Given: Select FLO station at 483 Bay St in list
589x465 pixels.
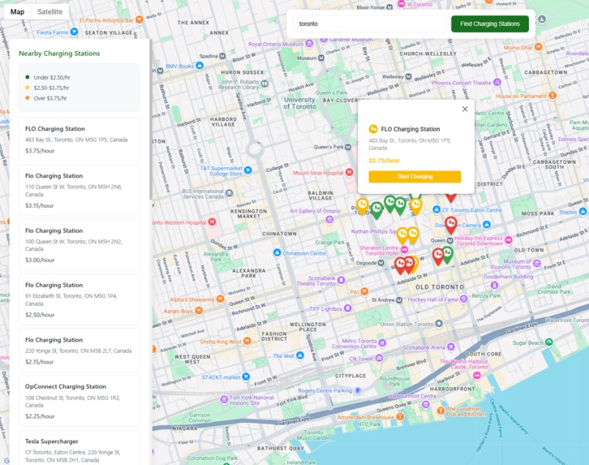Looking at the screenshot, I should coord(80,140).
